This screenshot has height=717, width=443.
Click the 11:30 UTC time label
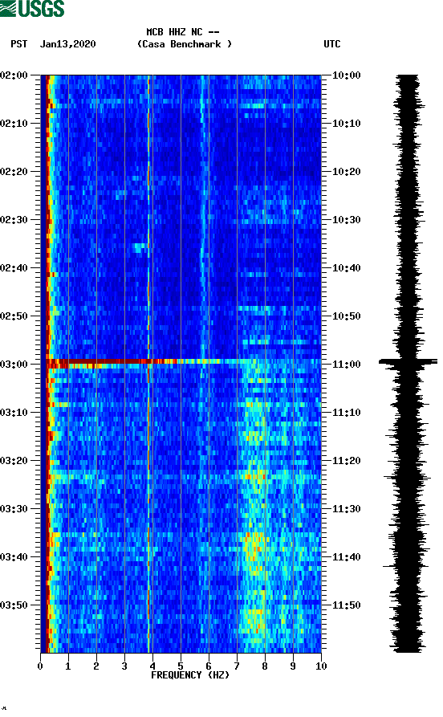[347, 509]
